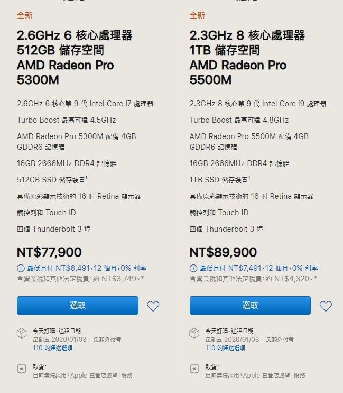Image resolution: width=343 pixels, height=393 pixels.
Task: Click the NT$89,900 price text
Action: (x=223, y=252)
